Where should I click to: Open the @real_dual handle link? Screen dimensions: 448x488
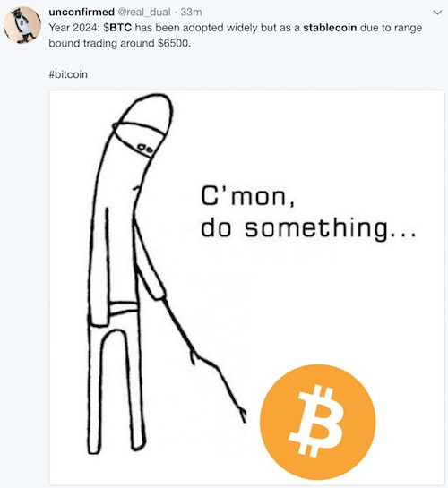tap(144, 13)
